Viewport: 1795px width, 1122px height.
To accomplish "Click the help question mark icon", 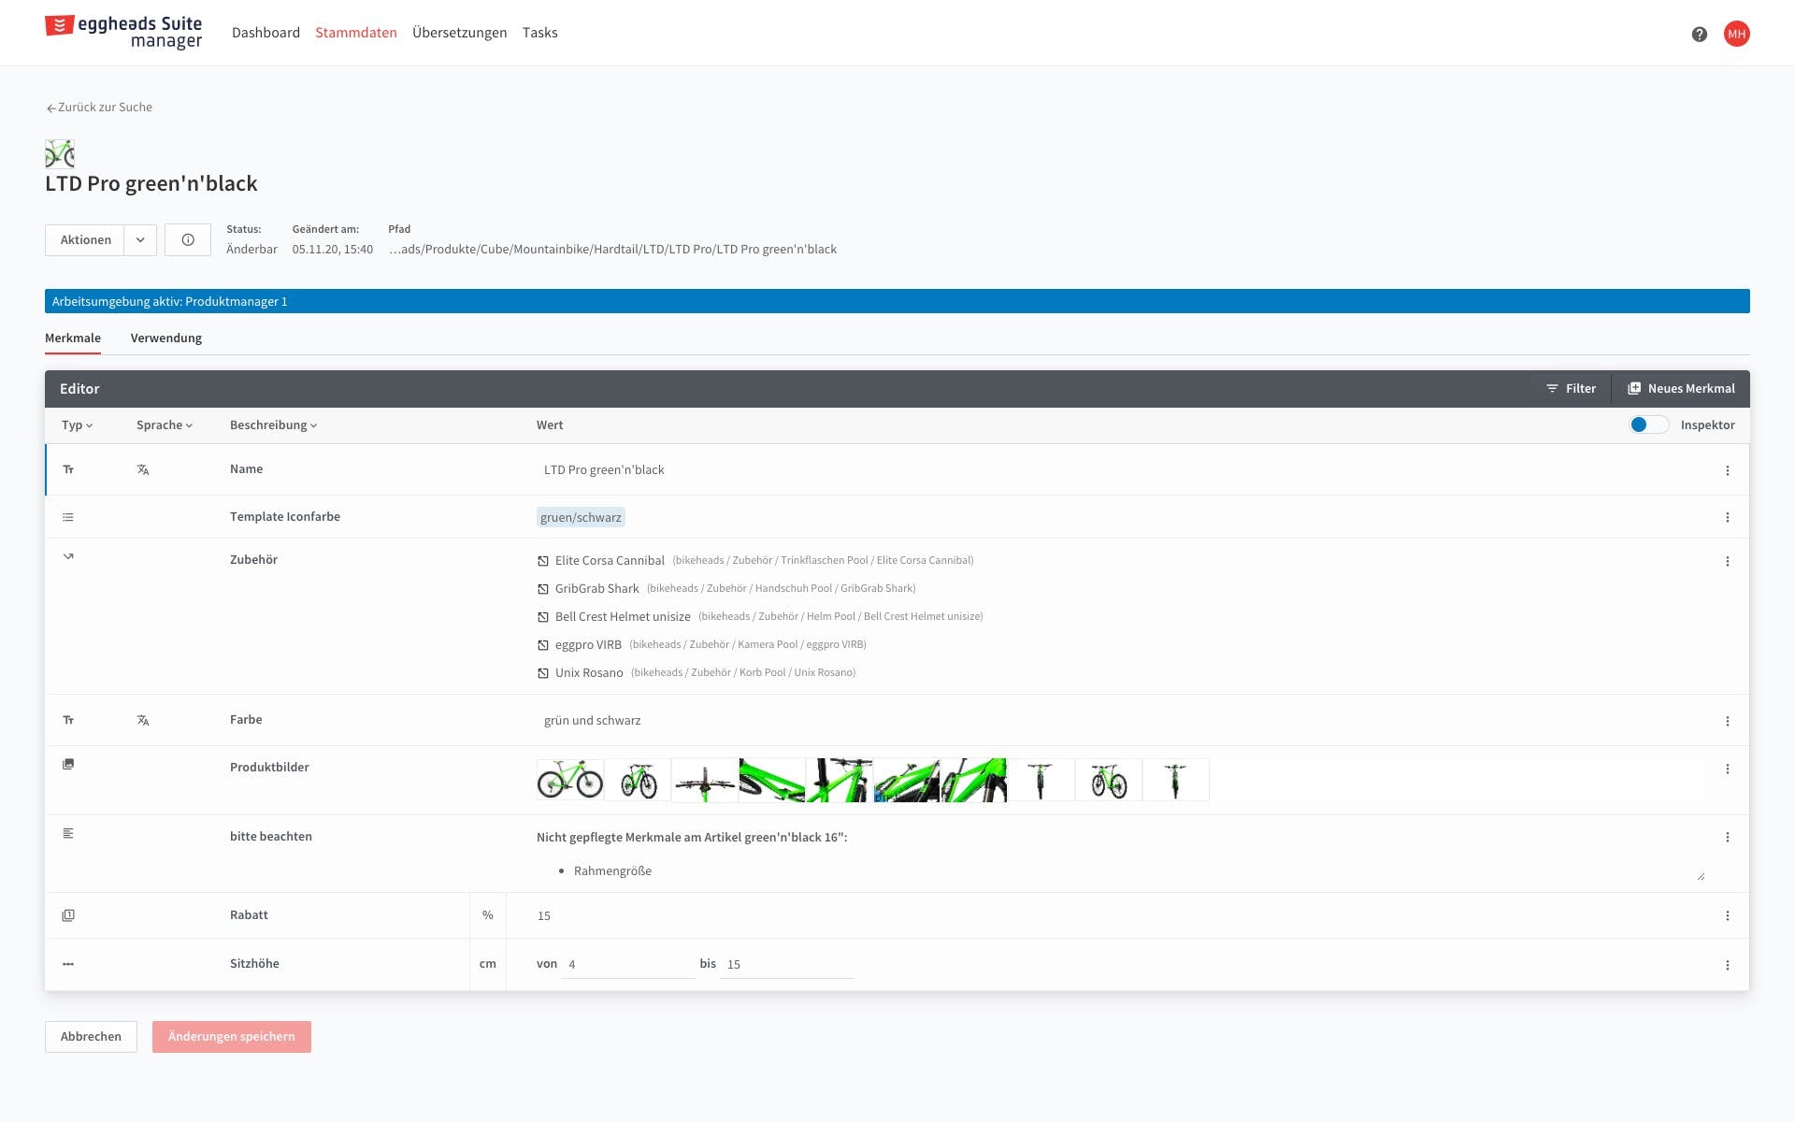I will tap(1699, 35).
